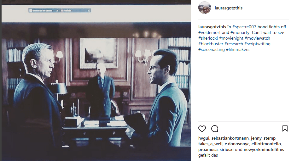Viewport: 291px width, 161px height.
Task: Click the laurasgotzthis name in the caption
Action: coord(212,27)
